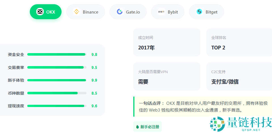Click the 资金安全 label
This screenshot has height=133, width=272.
coord(16,54)
